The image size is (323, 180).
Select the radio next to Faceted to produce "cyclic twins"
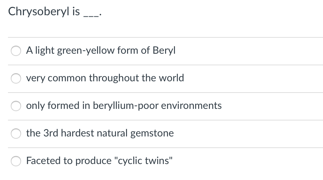tap(17, 161)
